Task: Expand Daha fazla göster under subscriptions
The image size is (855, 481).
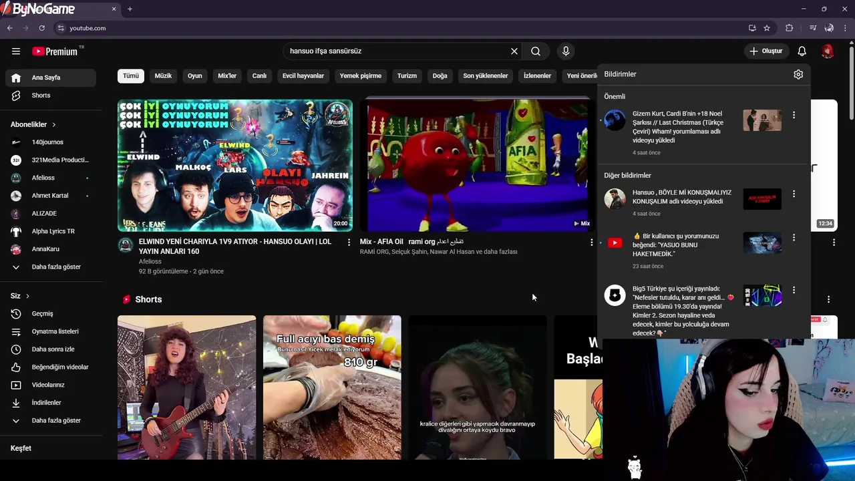Action: (51, 267)
